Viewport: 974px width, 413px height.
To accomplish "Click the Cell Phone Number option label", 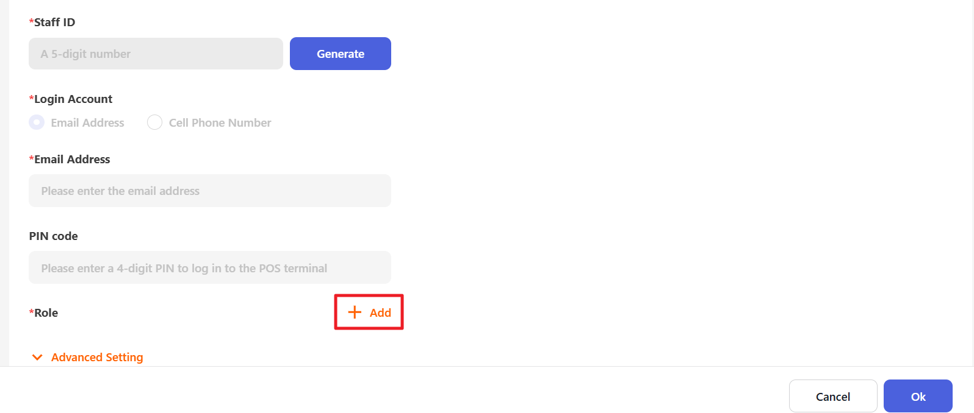I will [220, 123].
